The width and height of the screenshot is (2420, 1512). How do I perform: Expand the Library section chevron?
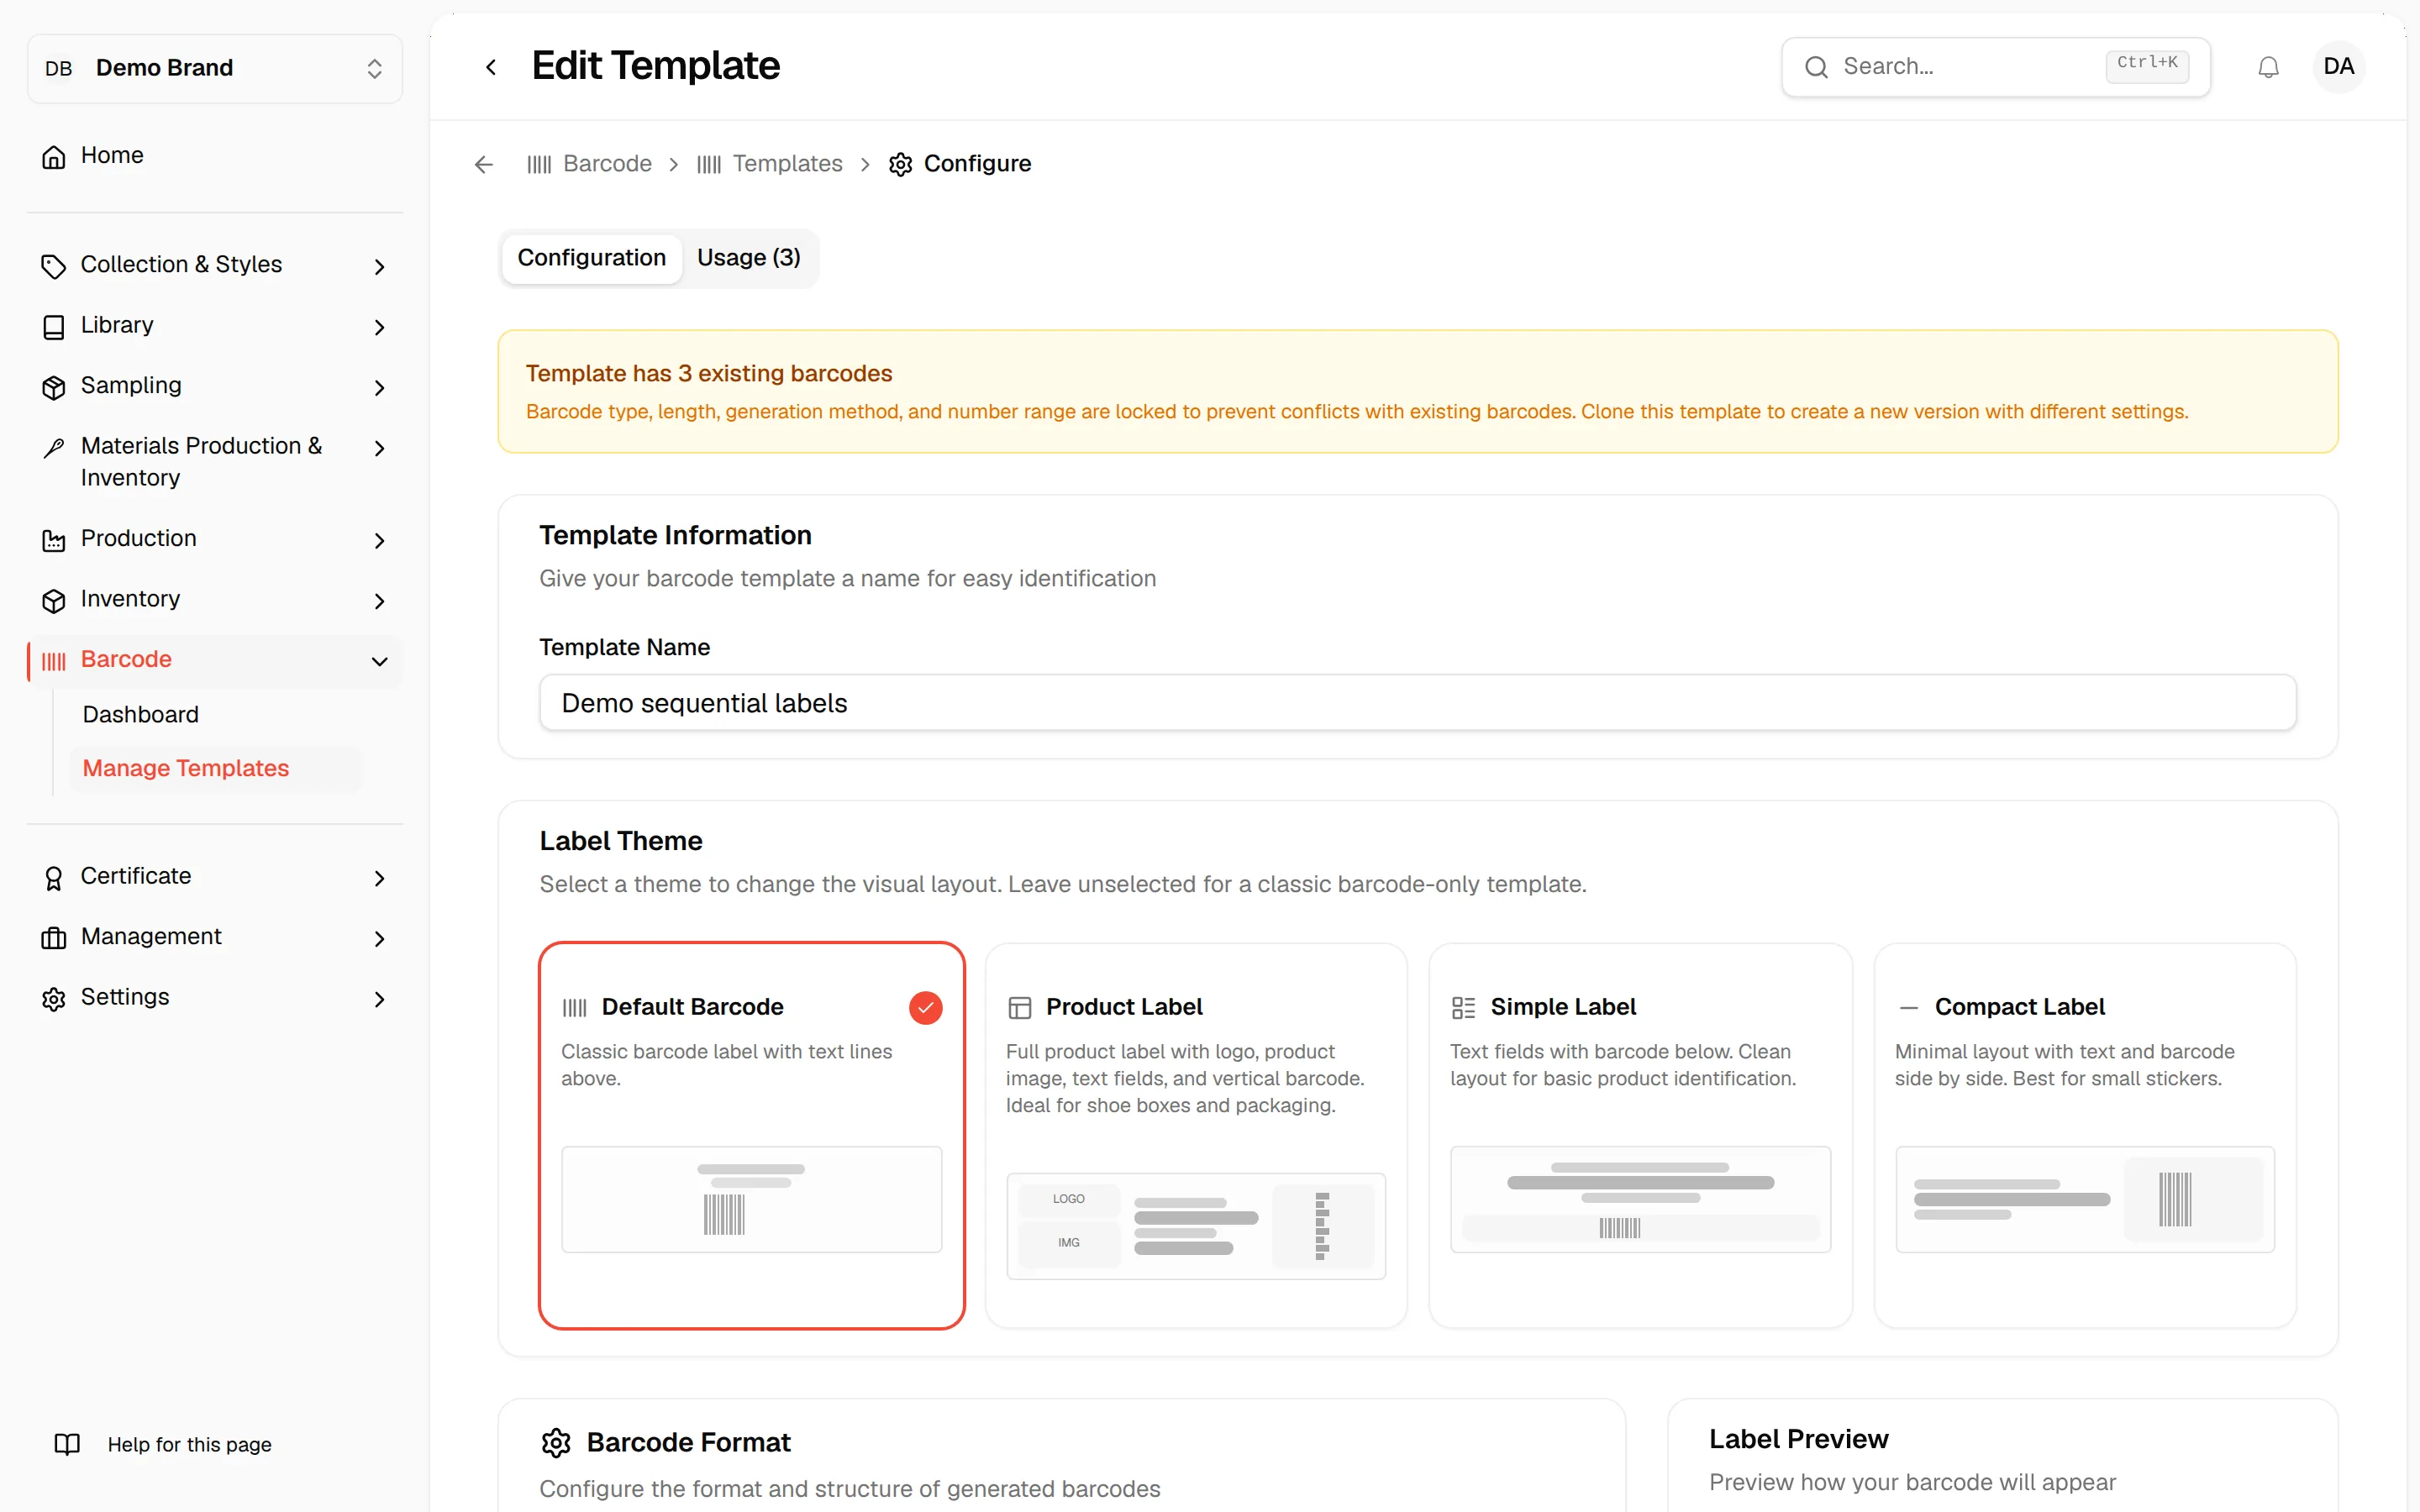(379, 327)
